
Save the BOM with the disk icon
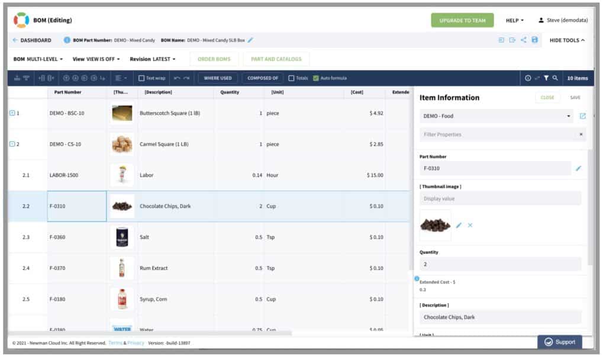pos(535,40)
